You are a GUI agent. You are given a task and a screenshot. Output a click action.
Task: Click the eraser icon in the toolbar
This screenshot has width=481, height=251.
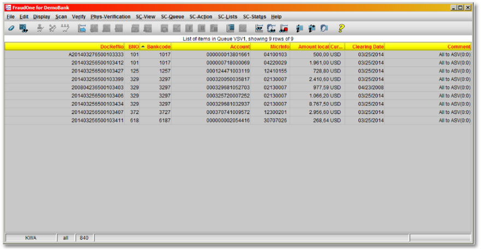(x=11, y=28)
